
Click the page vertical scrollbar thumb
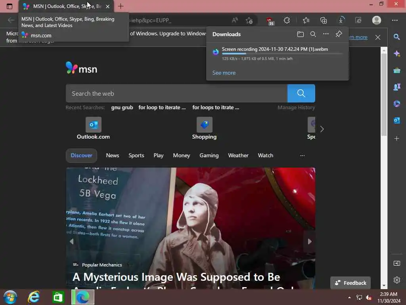pyautogui.click(x=384, y=95)
